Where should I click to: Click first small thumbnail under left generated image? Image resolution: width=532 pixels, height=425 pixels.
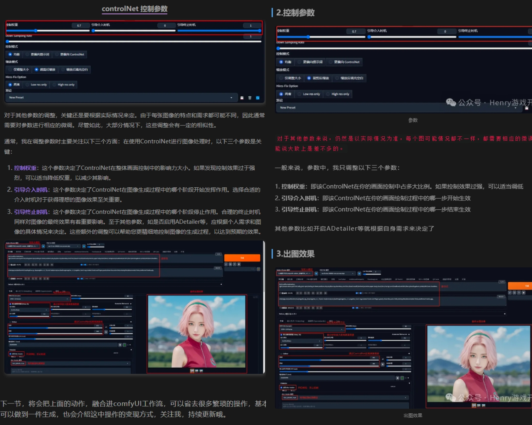coord(192,371)
